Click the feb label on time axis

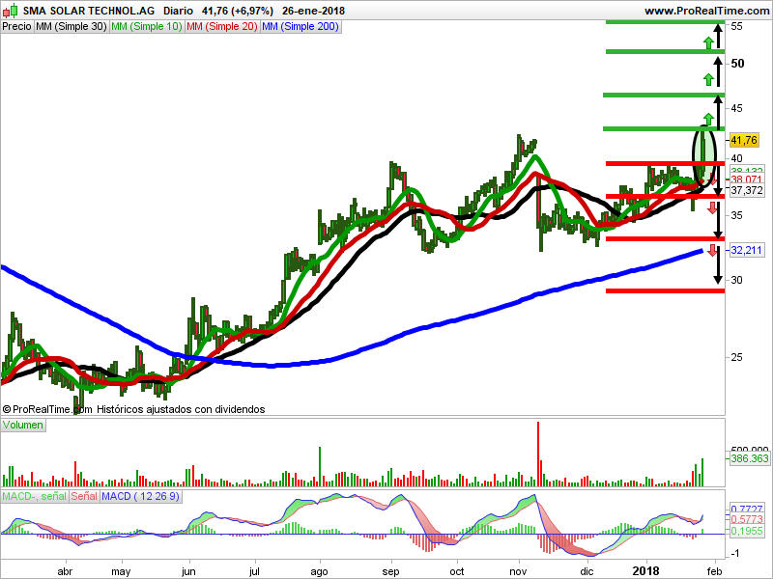pos(714,571)
